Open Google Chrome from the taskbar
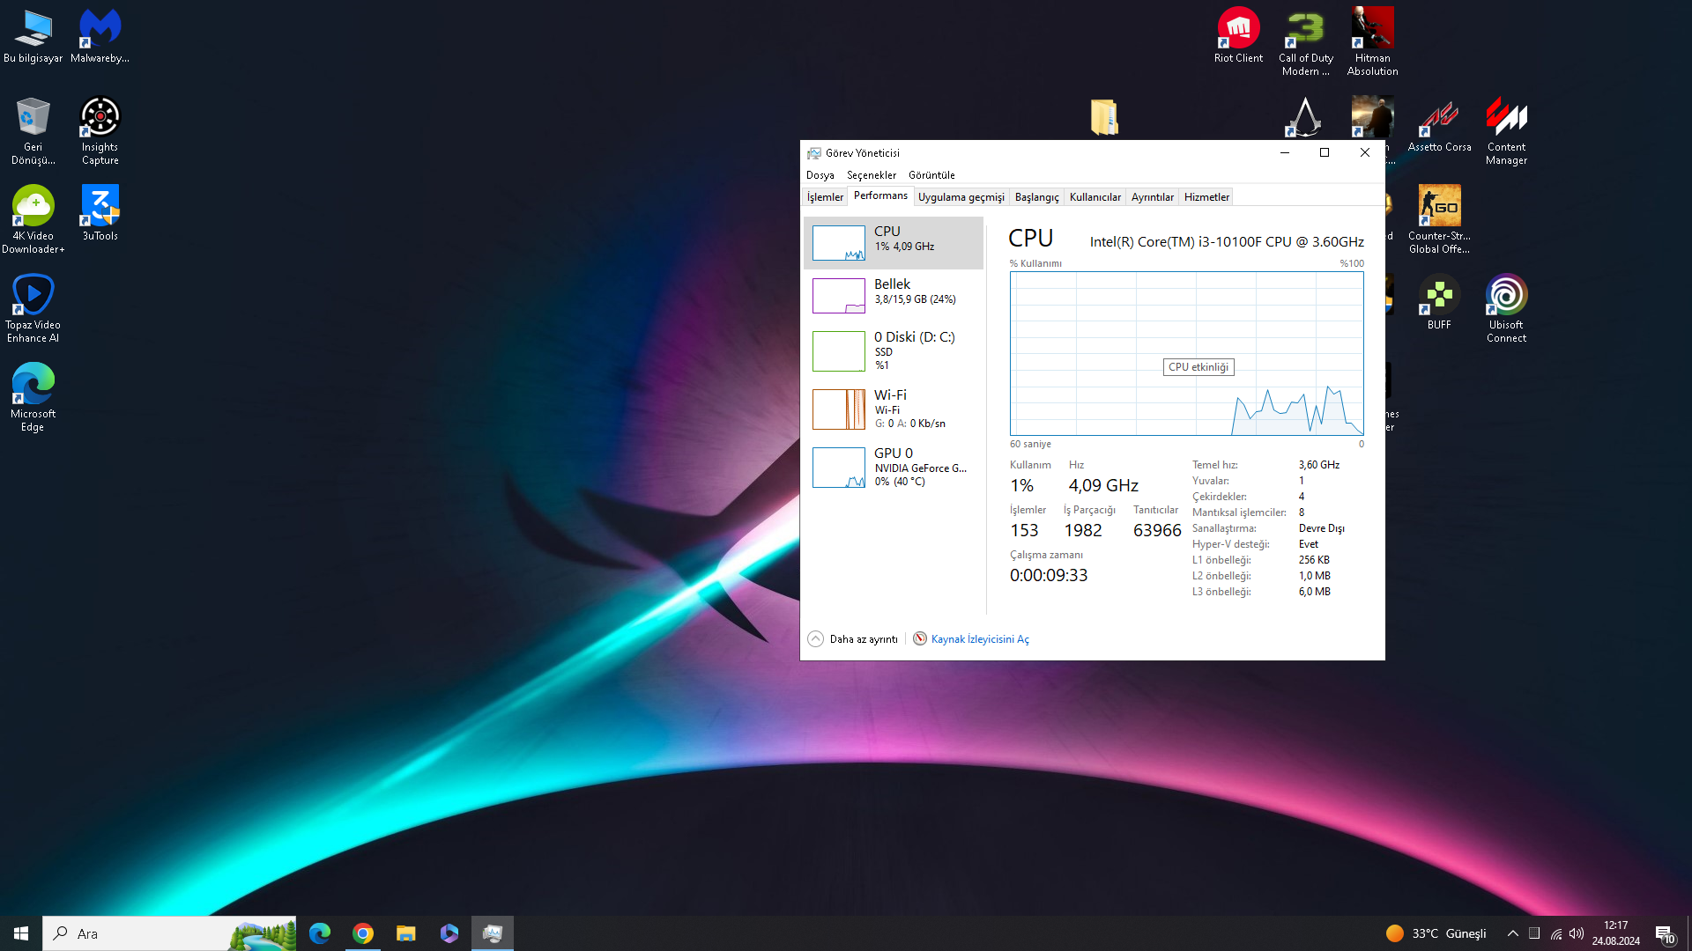This screenshot has height=951, width=1692. [363, 933]
